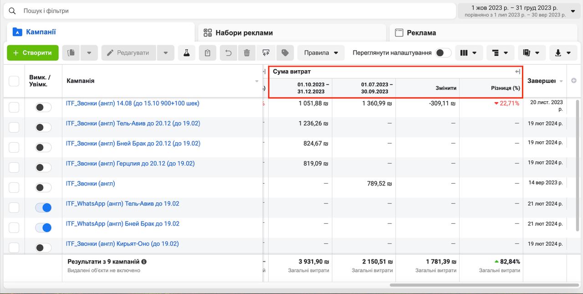This screenshot has height=294, width=583.
Task: Click the clipboard icon in toolbar
Action: 208,53
